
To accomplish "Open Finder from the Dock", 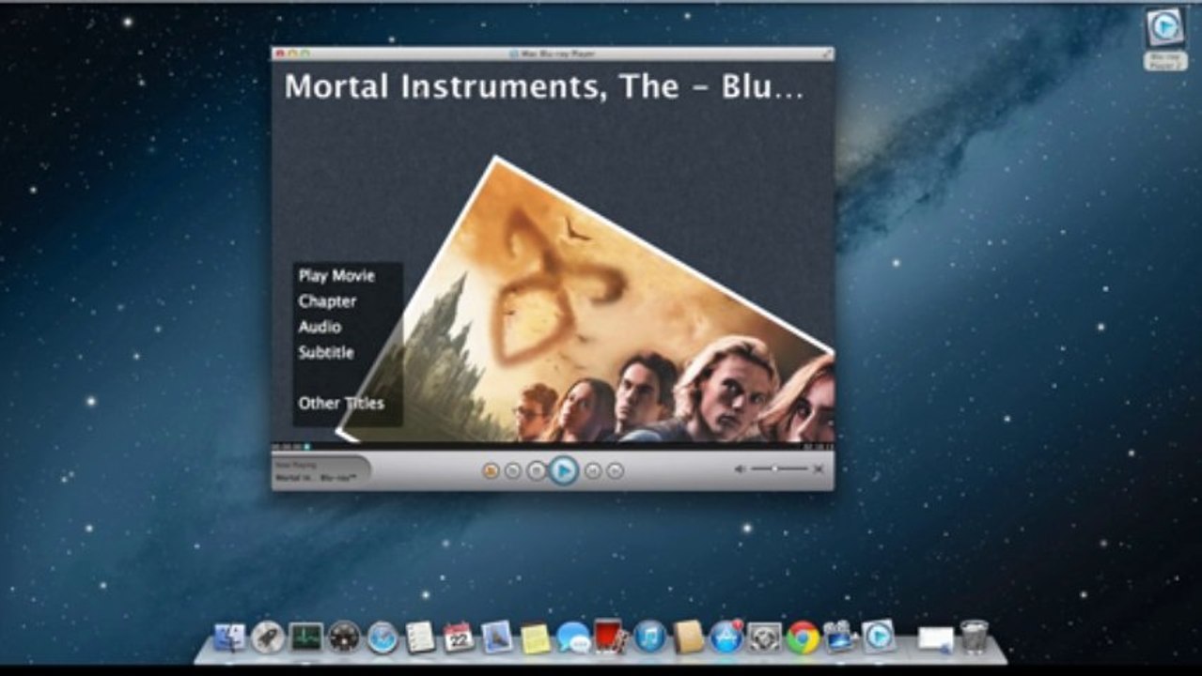I will 229,637.
